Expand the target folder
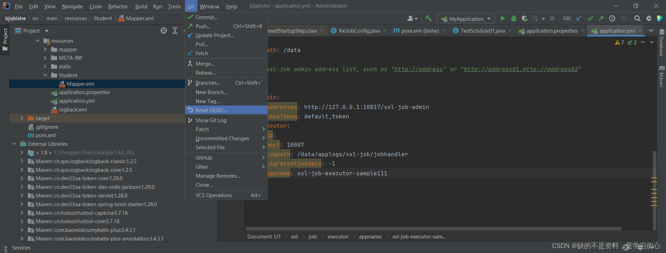The image size is (666, 253). [x=22, y=118]
